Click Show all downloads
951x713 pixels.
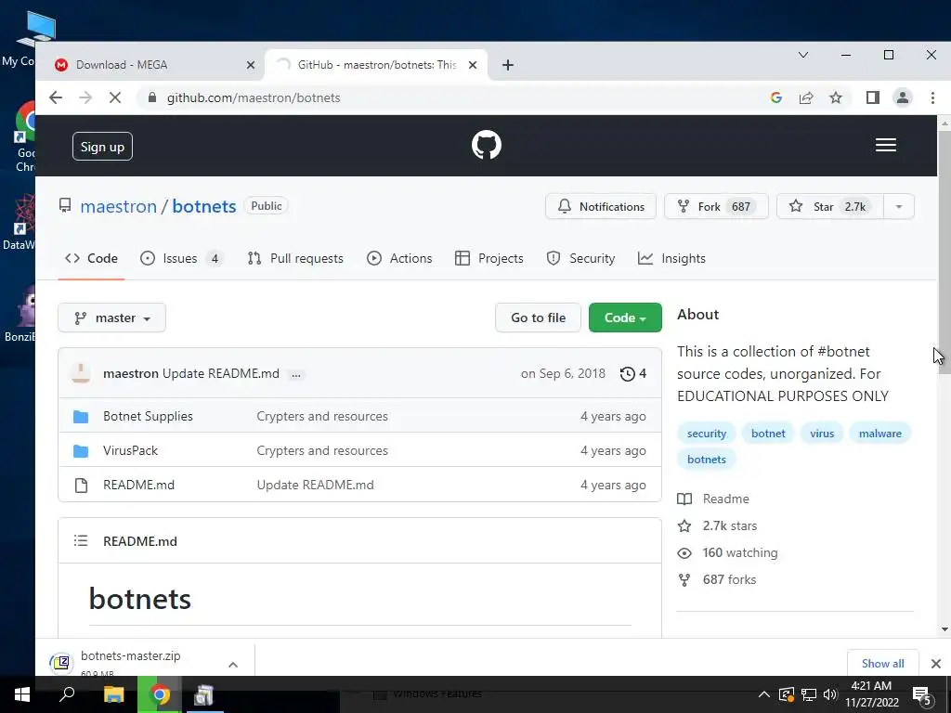882,663
